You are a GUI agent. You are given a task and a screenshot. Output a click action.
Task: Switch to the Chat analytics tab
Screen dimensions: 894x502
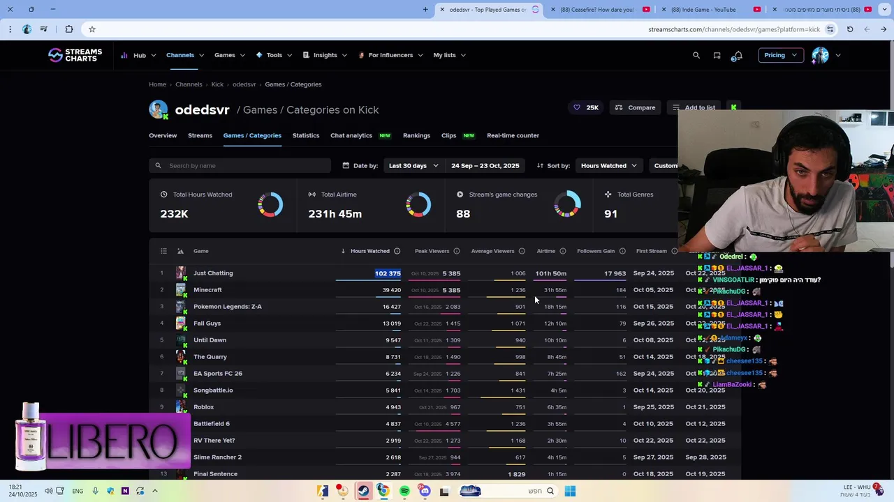351,135
